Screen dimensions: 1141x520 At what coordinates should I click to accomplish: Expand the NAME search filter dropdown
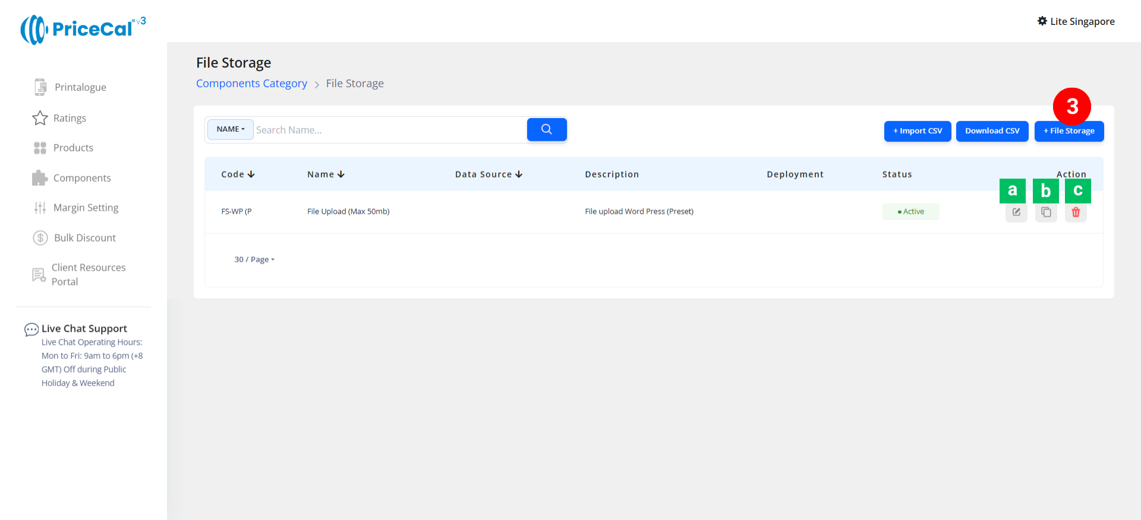click(x=231, y=129)
